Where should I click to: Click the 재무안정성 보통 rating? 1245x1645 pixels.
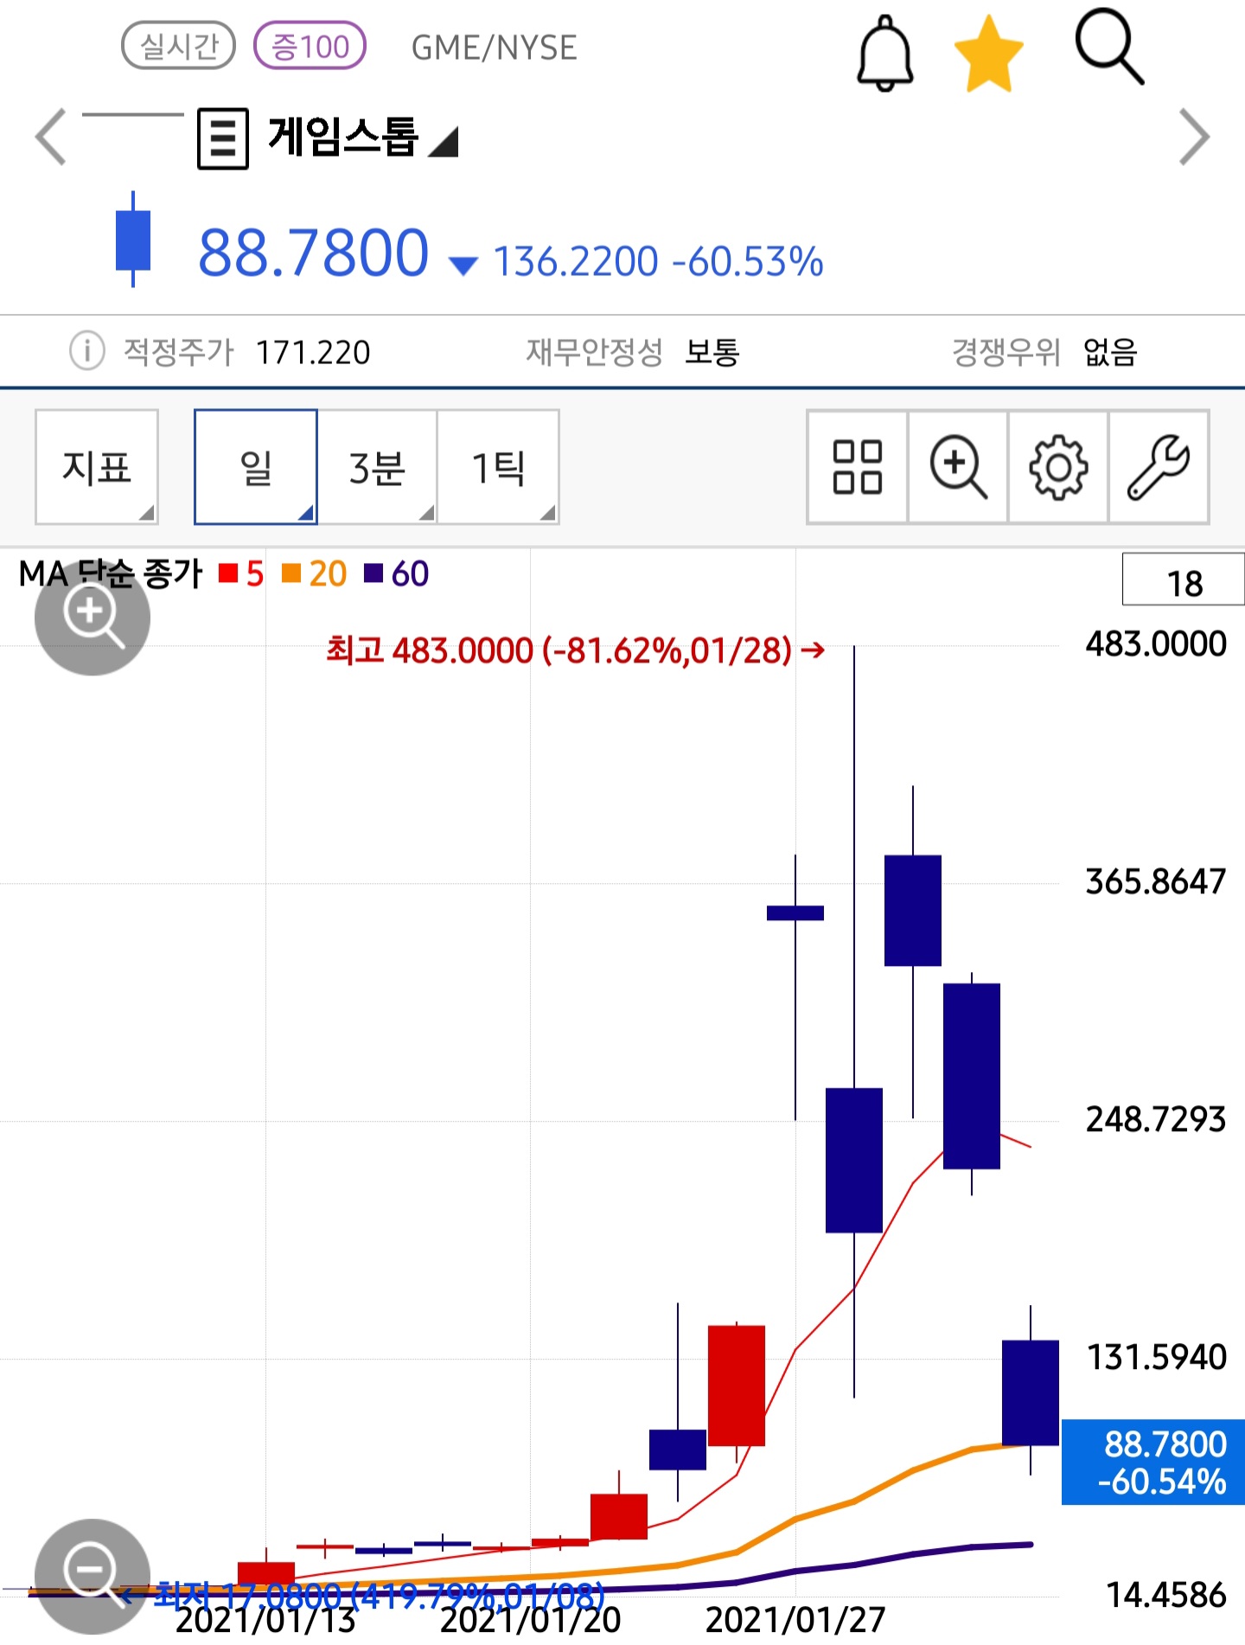pyautogui.click(x=633, y=352)
